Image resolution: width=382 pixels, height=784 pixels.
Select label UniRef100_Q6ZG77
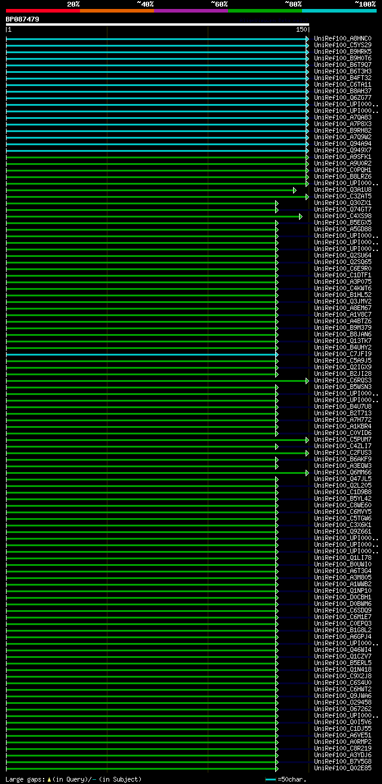(343, 97)
